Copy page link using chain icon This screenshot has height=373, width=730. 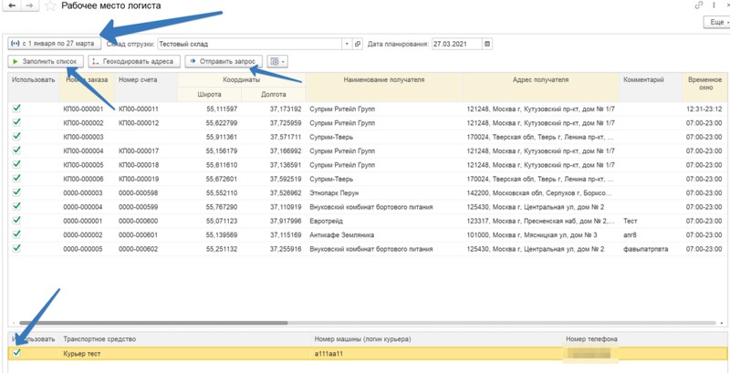click(698, 5)
